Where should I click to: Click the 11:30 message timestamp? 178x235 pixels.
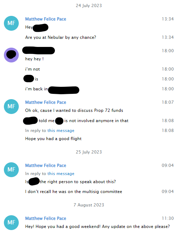coord(168,218)
